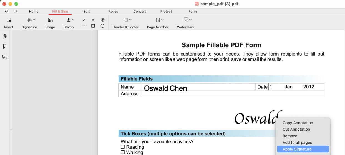Tick the Walking checkbox
This screenshot has height=155, width=345.
pos(123,152)
